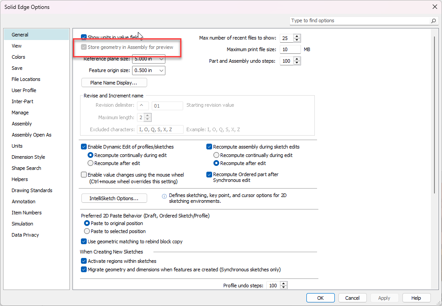This screenshot has width=442, height=306.
Task: Decrease Profile undo steps
Action: click(x=284, y=287)
